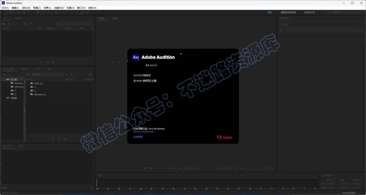The image size is (366, 195).
Task: Select the 默认 workspace
Action: 270,13
